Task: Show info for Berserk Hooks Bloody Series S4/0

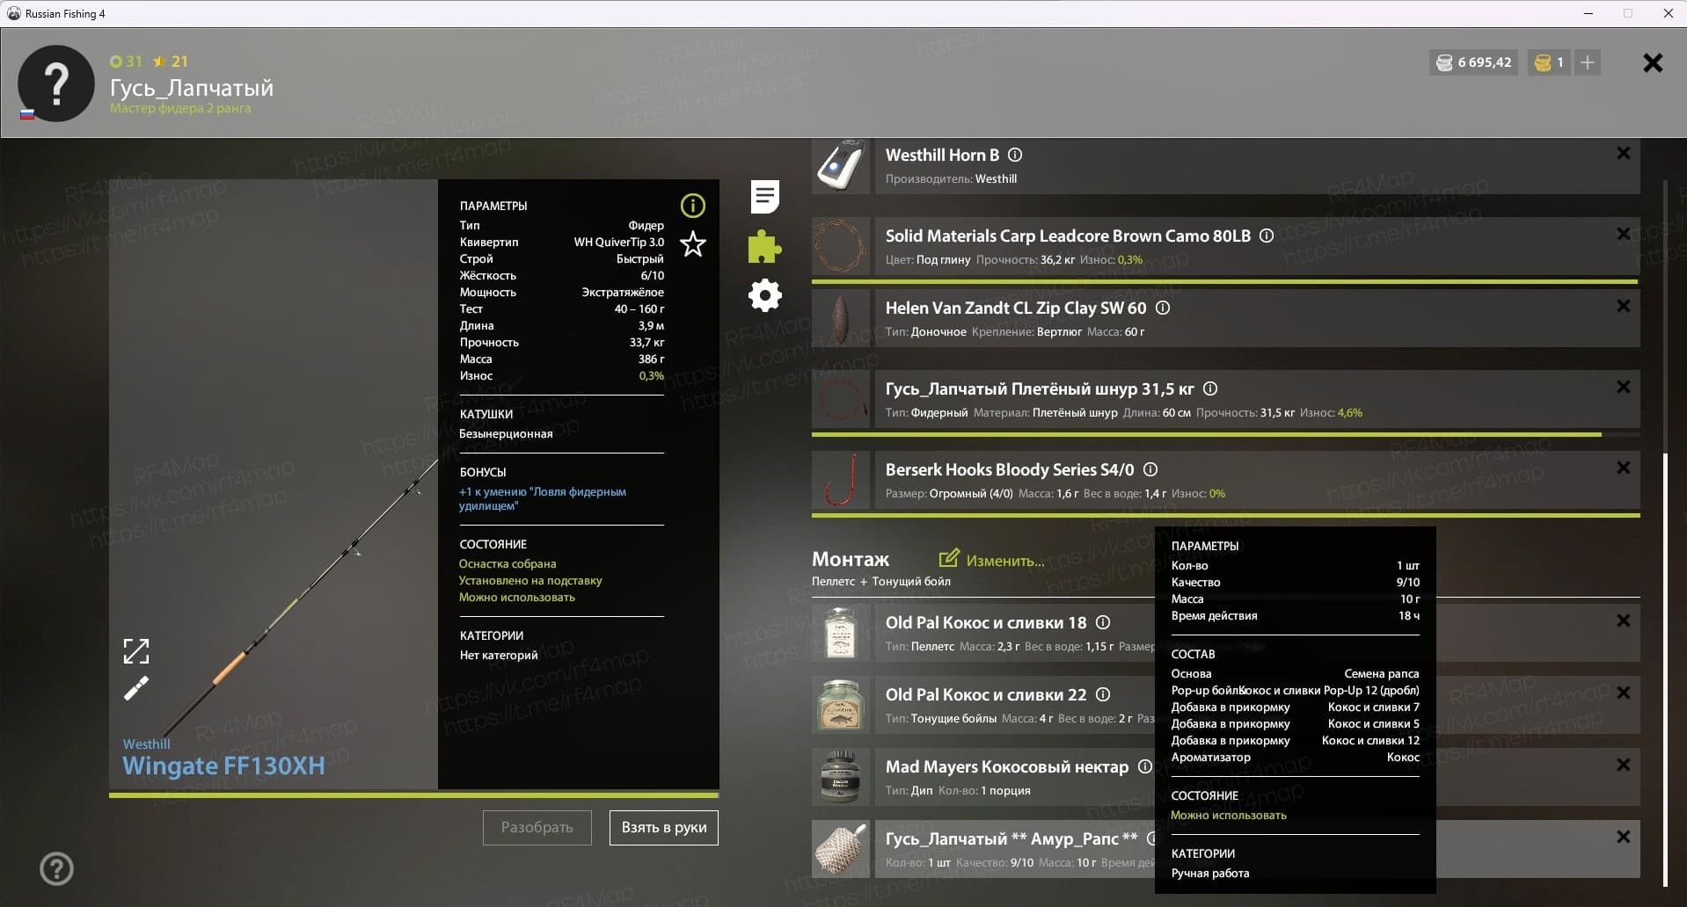Action: tap(1150, 469)
